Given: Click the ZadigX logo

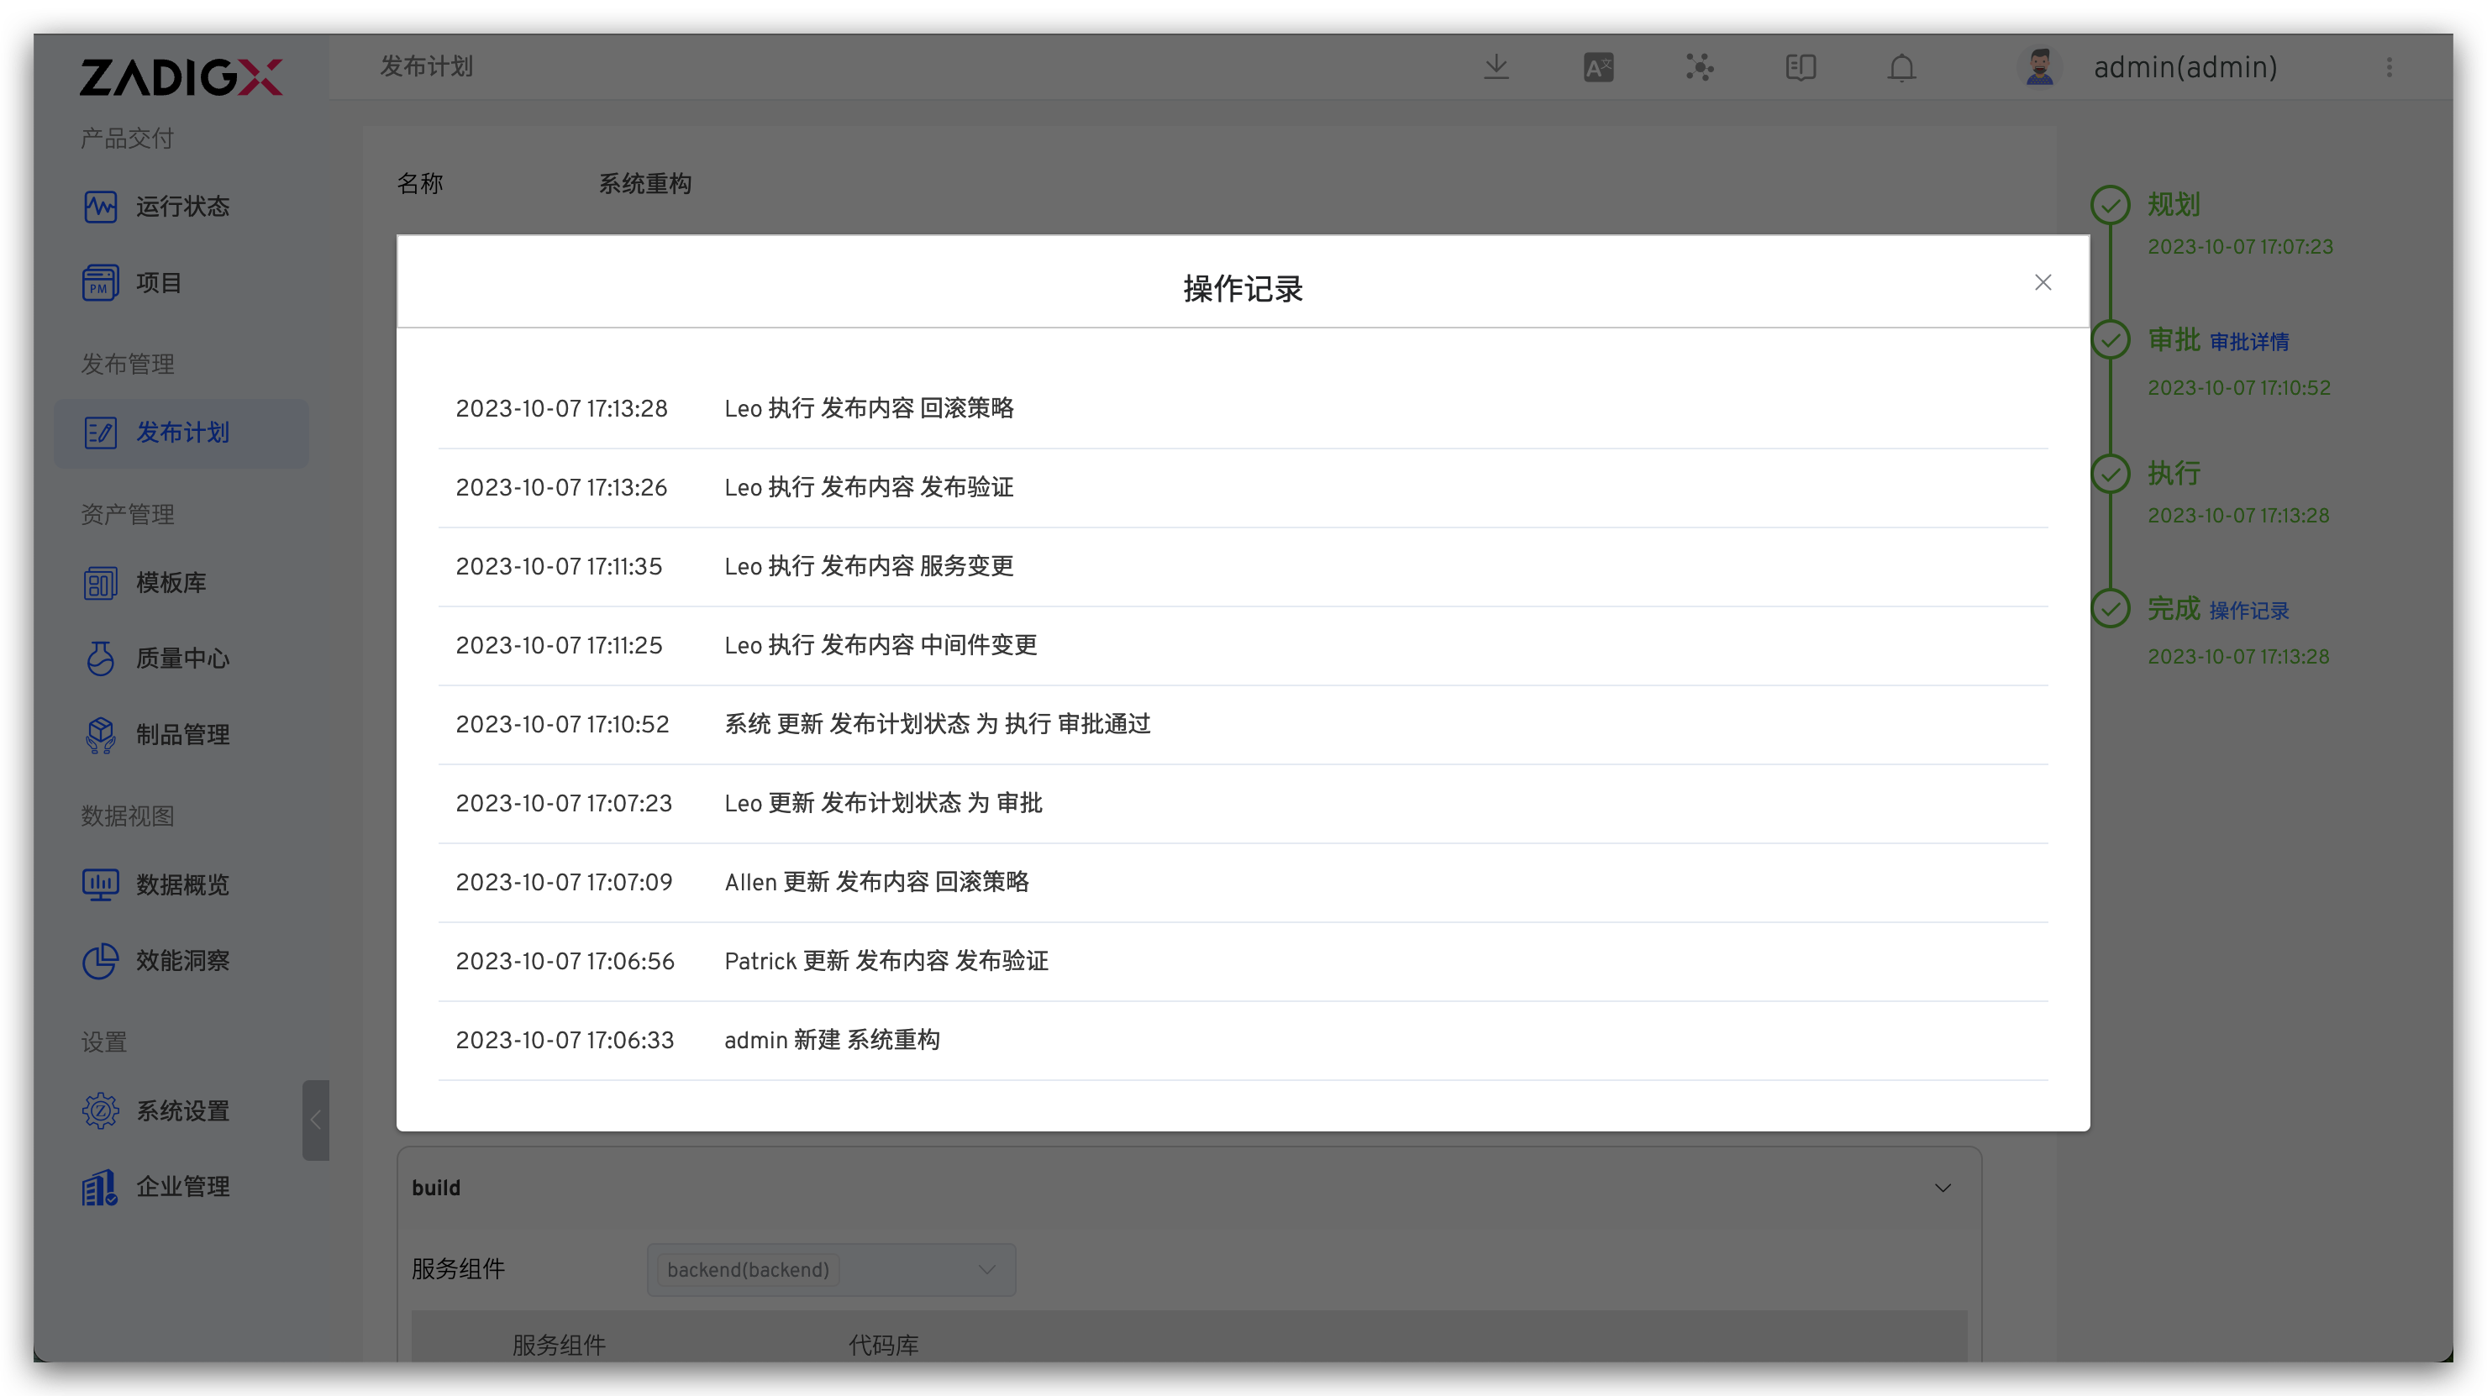Looking at the screenshot, I should (181, 77).
